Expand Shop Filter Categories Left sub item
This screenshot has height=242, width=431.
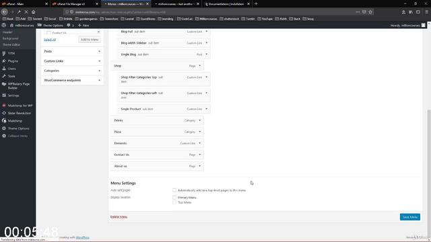[x=207, y=93]
